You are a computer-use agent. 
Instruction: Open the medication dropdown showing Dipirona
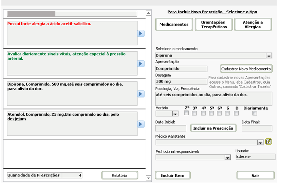pos(269,56)
